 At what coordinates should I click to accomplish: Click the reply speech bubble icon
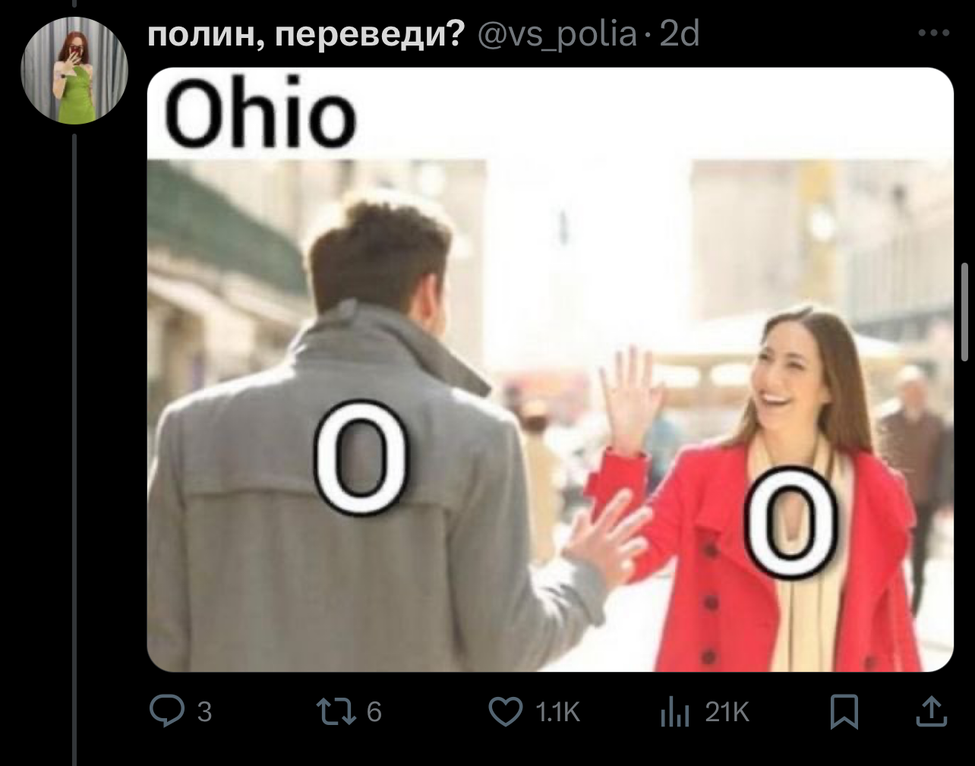(x=166, y=711)
